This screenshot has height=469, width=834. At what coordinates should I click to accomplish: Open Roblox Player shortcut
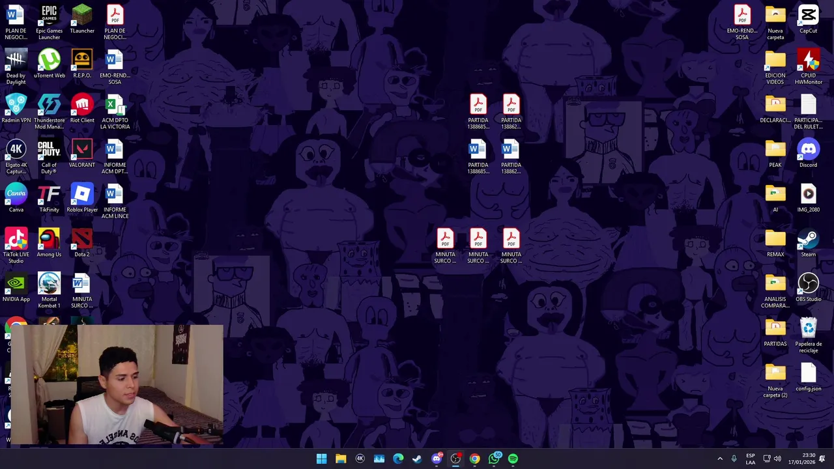click(82, 198)
